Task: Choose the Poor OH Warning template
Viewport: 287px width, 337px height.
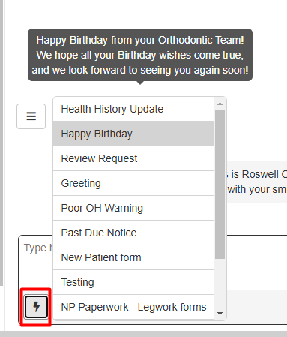Action: (133, 208)
